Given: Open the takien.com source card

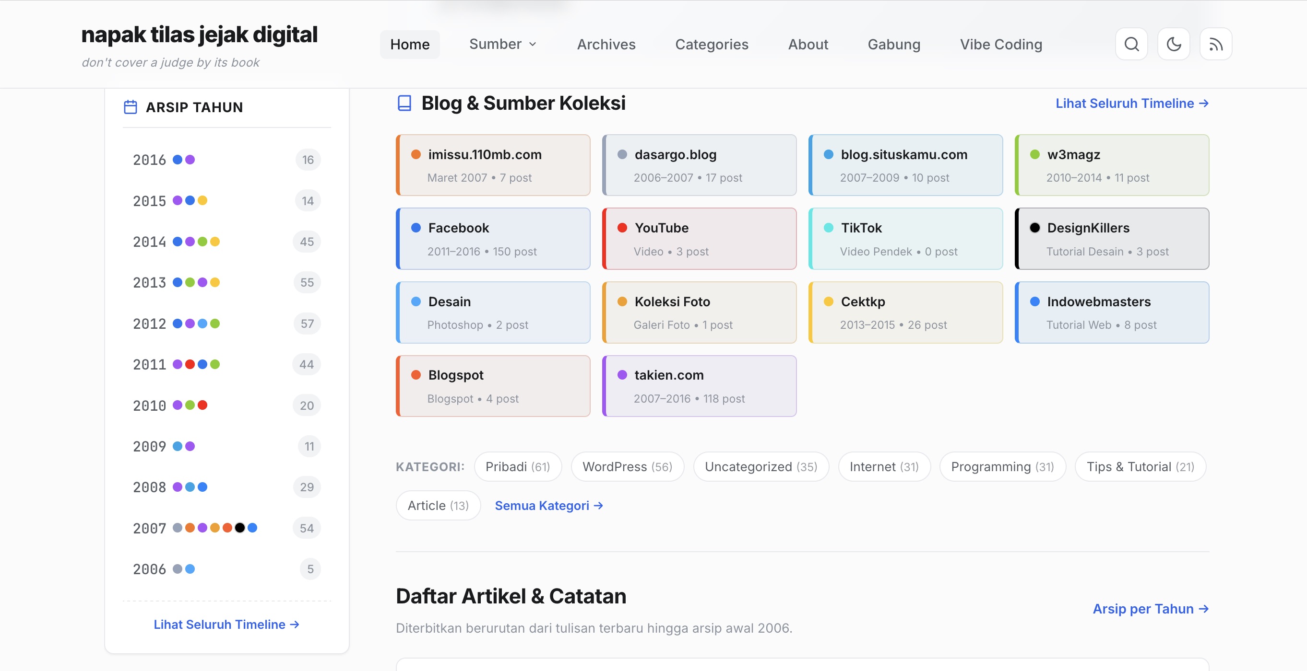Looking at the screenshot, I should 700,386.
